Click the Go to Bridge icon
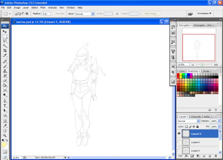This screenshot has height=160, width=223. [x=190, y=14]
